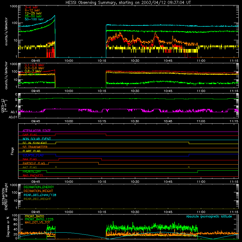Select the red 3-6 keV legend label
242x242 pixels.
pyautogui.click(x=31, y=7)
